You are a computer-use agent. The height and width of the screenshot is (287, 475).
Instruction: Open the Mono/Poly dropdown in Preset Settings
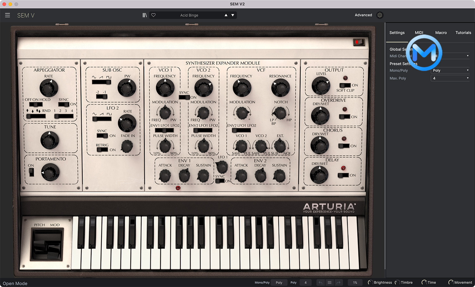pos(450,70)
